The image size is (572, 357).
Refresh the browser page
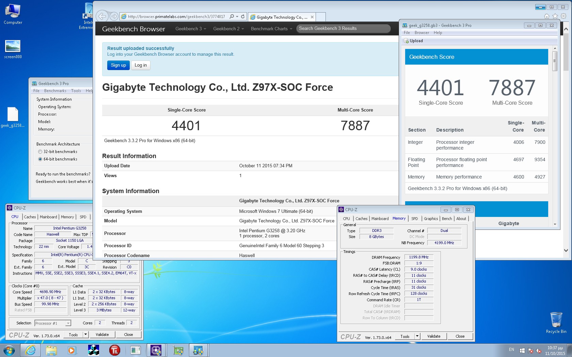[243, 16]
